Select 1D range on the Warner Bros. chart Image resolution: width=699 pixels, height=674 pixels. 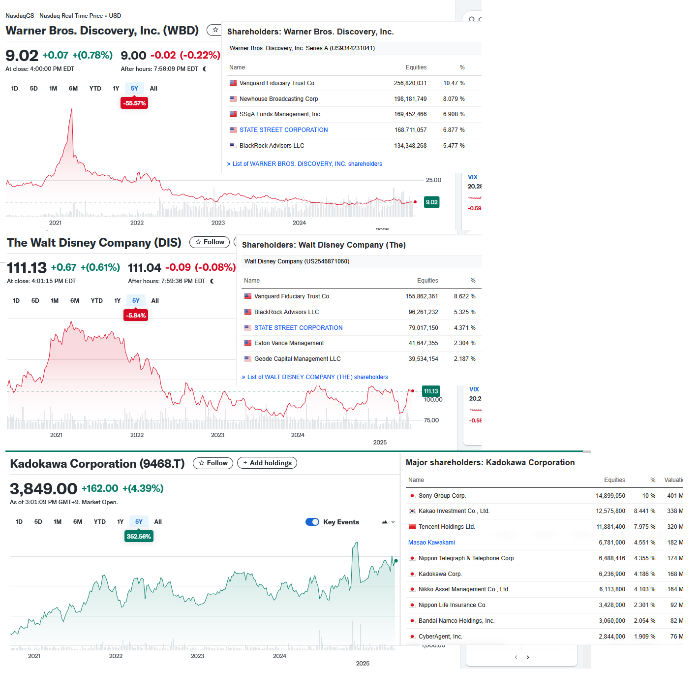(15, 89)
